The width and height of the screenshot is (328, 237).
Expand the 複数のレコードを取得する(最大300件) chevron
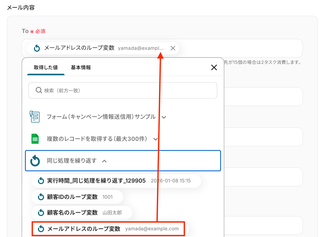[156, 139]
